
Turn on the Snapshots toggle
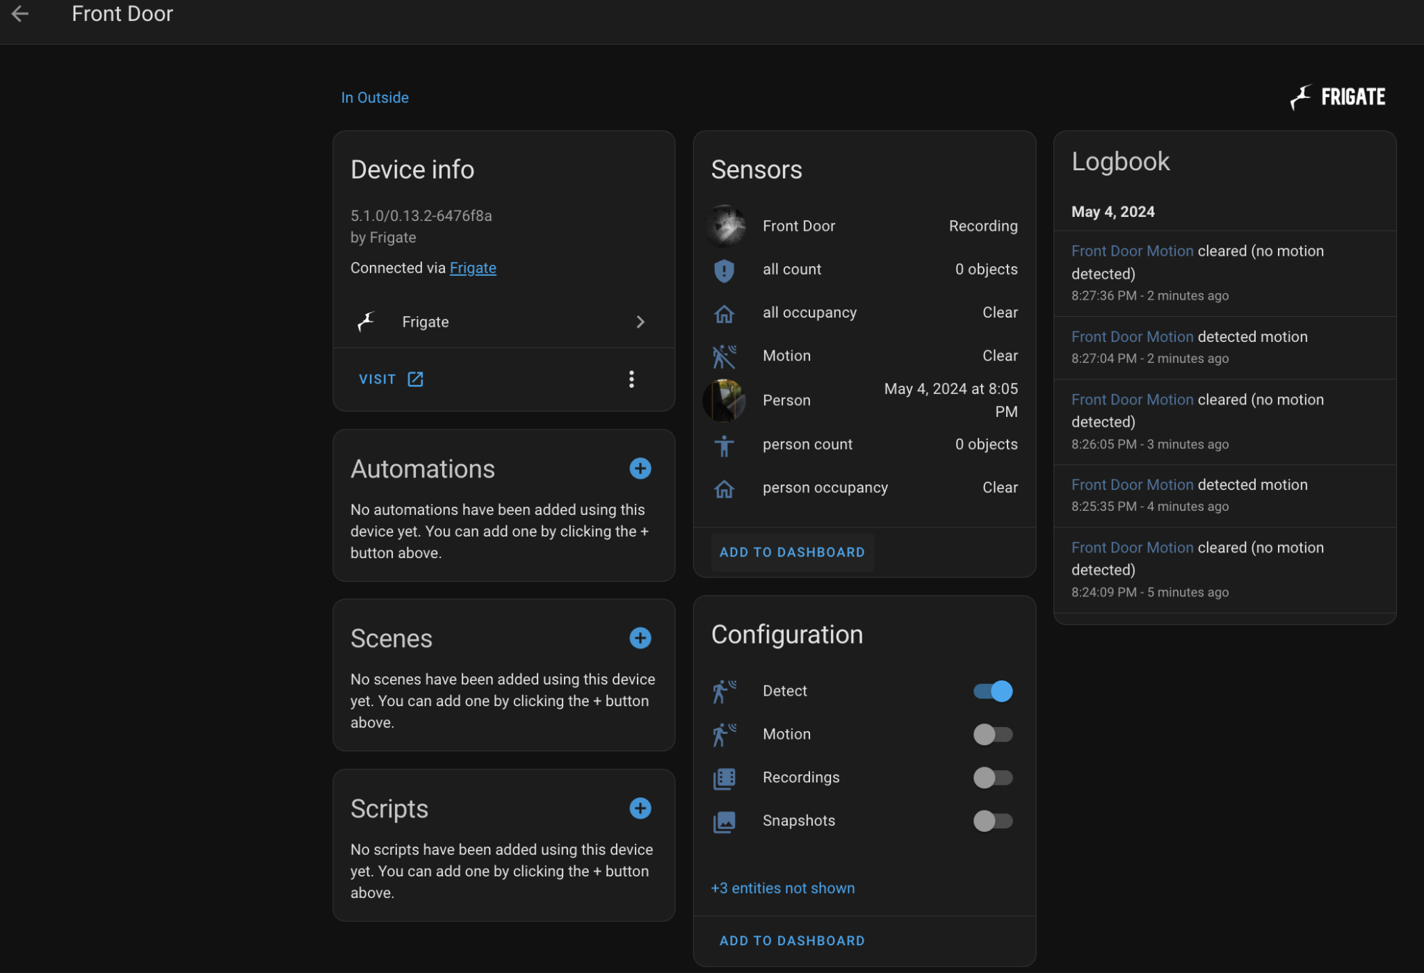pos(993,821)
